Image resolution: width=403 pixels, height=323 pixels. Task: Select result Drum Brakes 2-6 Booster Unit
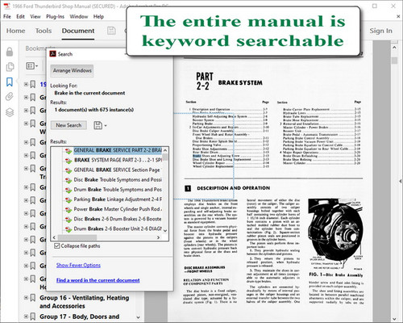118,229
